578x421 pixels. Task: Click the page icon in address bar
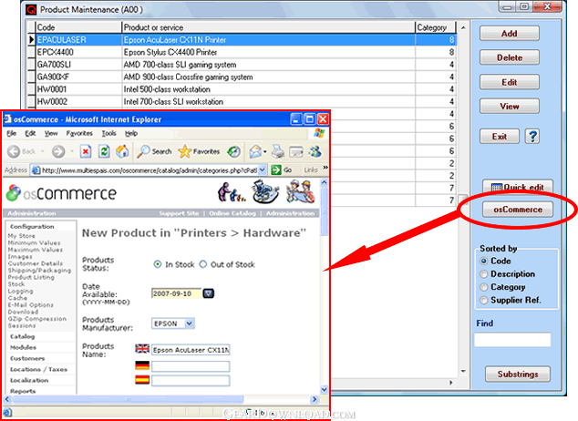click(x=36, y=170)
